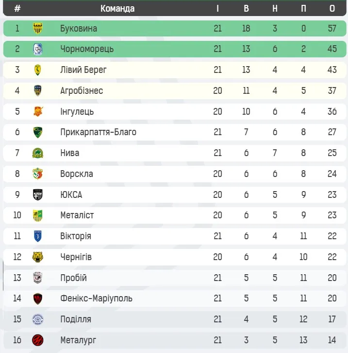Click the Лівий Берег team logo
Screen dimensions: 348x353
38,70
